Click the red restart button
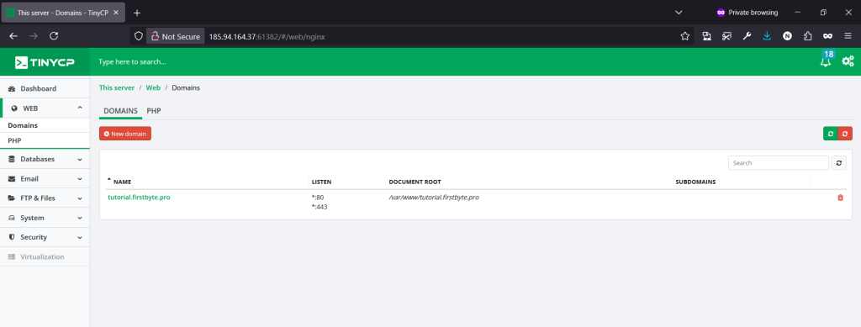The width and height of the screenshot is (861, 327). pos(845,134)
